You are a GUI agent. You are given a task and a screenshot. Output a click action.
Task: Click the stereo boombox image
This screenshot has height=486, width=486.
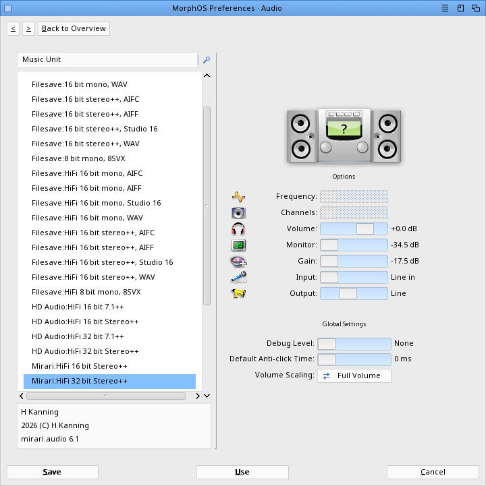pyautogui.click(x=344, y=135)
